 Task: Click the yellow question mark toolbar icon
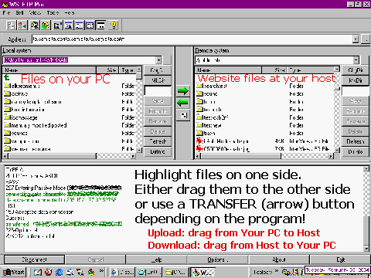pos(113,25)
